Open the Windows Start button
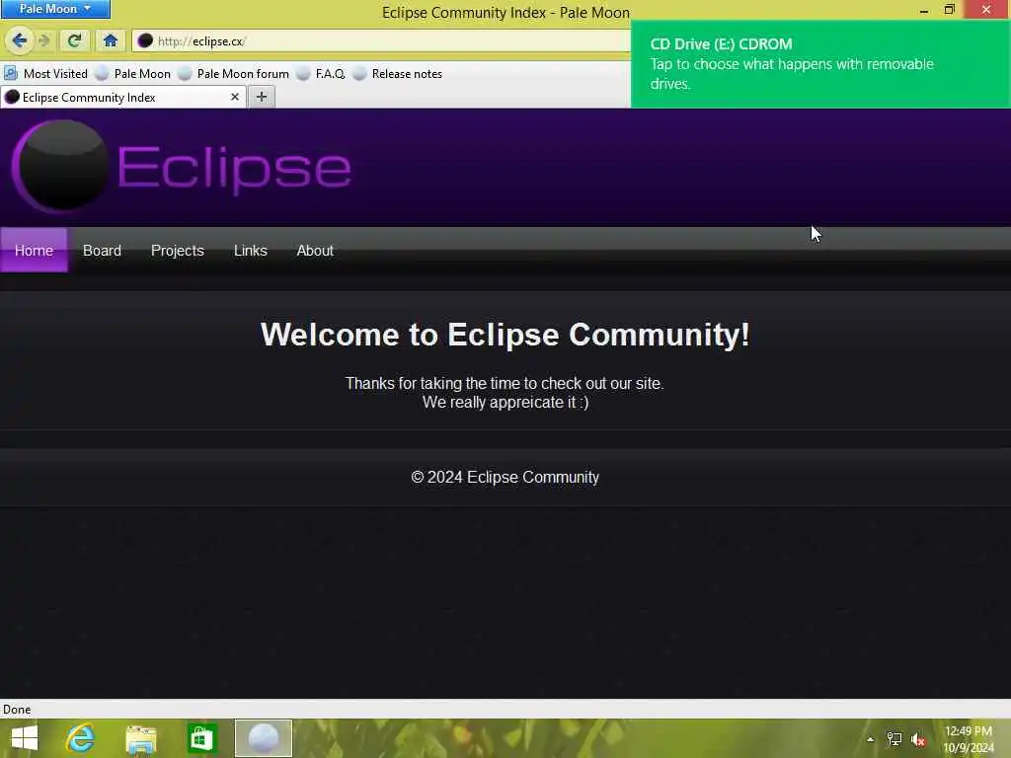This screenshot has width=1011, height=758. [x=25, y=738]
